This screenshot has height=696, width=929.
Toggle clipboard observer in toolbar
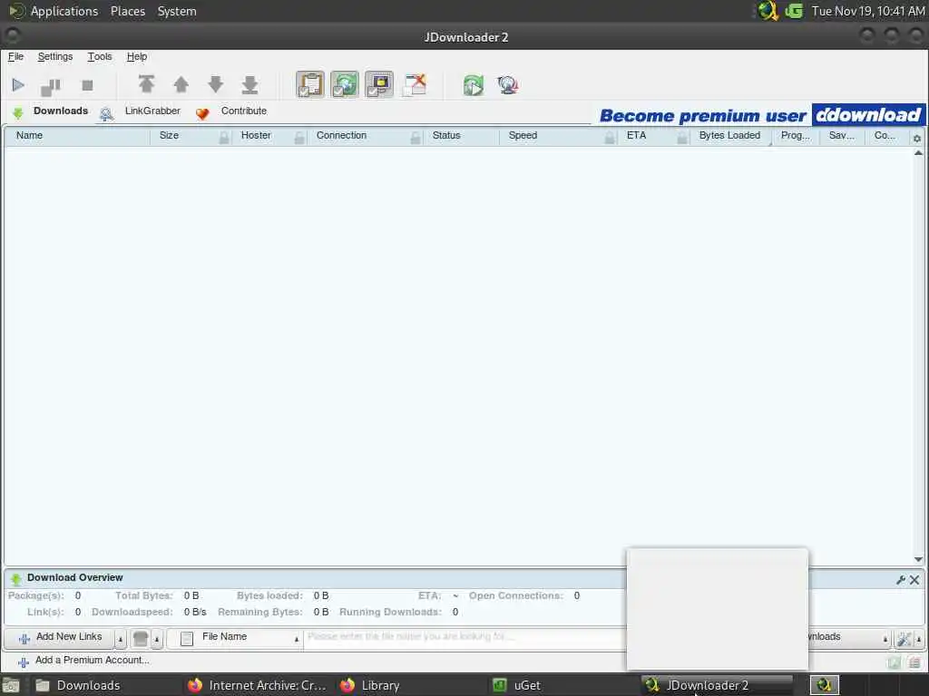click(310, 84)
